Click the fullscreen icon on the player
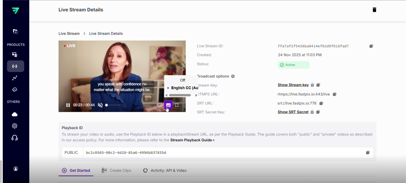Viewport: 406px width, 183px height. click(177, 105)
